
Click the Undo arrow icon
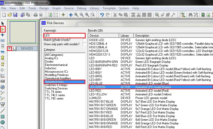pos(102,15)
